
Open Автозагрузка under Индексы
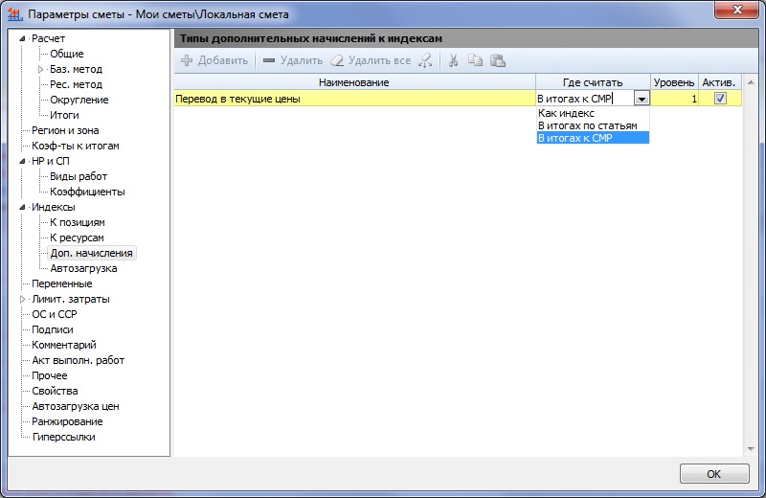point(83,268)
